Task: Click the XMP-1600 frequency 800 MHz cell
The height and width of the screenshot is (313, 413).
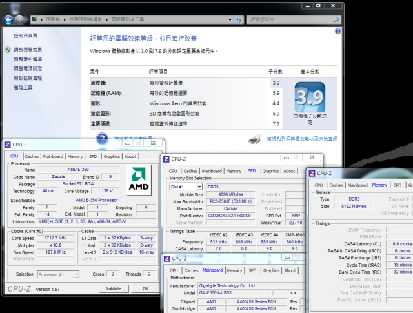Action: 294,242
